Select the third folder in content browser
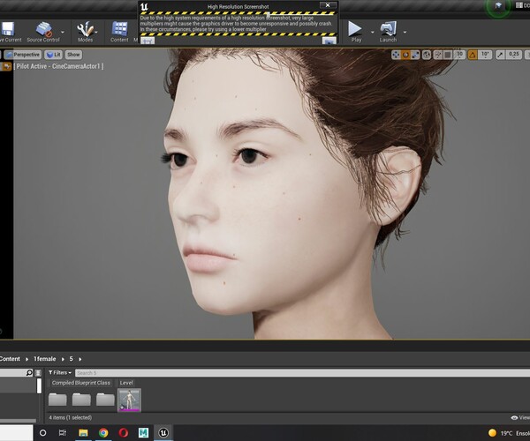 pos(105,400)
